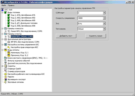Open the Тип канала dropdown
The width and height of the screenshot is (135, 96).
pyautogui.click(x=104, y=29)
